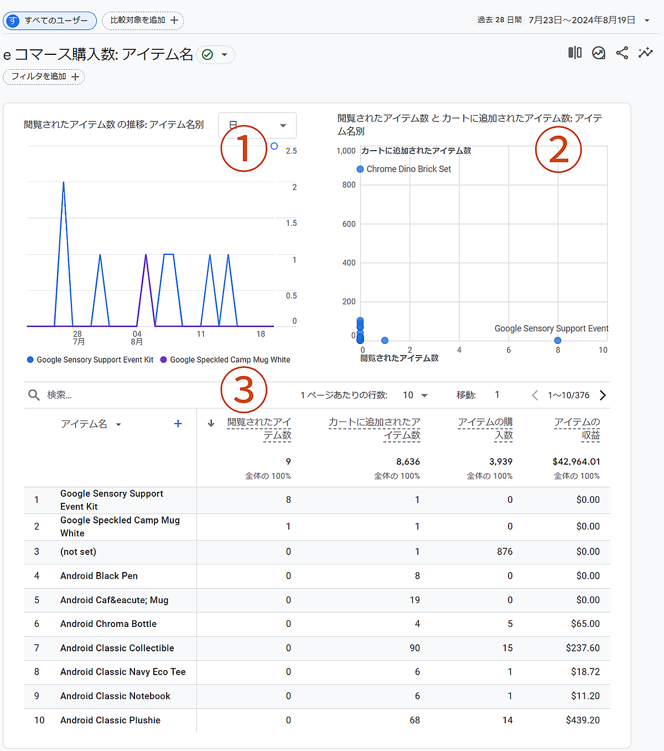Click the insights chart icon in header
This screenshot has width=664, height=751.
click(598, 53)
